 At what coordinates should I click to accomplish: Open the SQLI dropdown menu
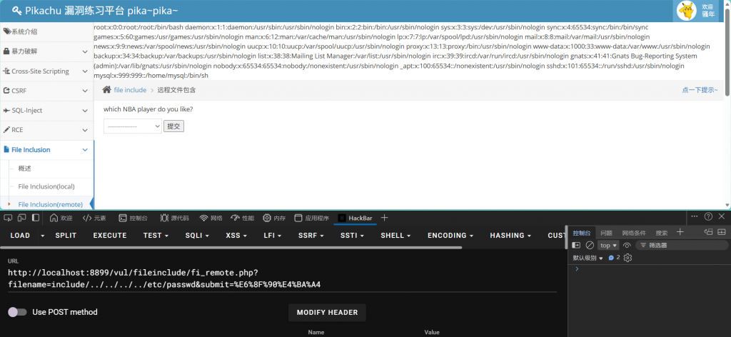[197, 236]
